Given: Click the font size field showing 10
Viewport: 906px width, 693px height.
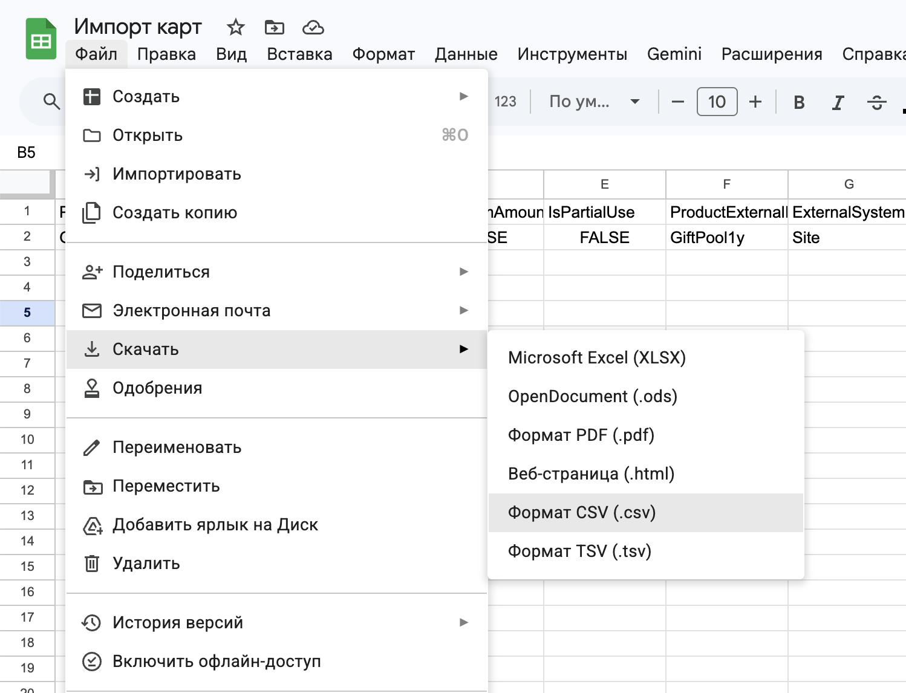Looking at the screenshot, I should tap(717, 102).
